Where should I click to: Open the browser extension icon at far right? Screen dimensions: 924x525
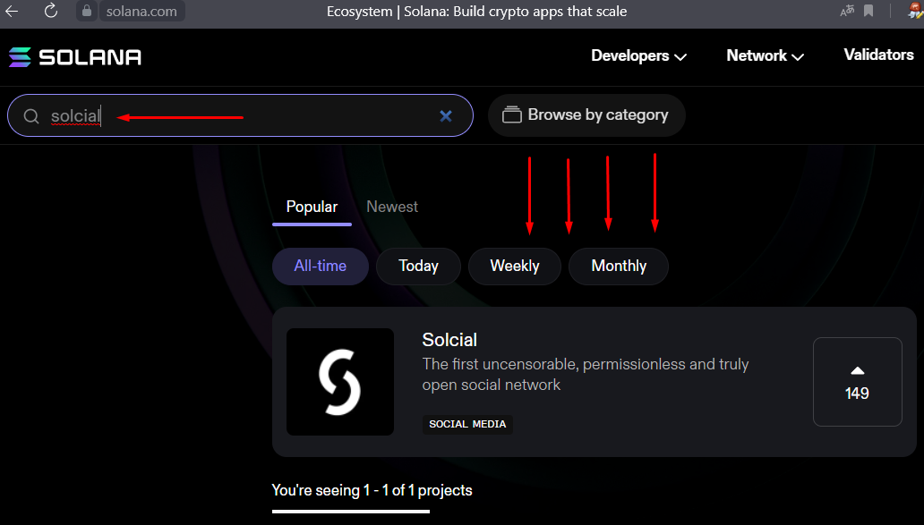point(916,11)
